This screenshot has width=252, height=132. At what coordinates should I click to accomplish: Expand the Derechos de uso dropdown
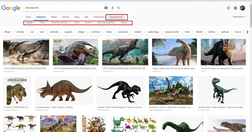pyautogui.click(x=60, y=23)
